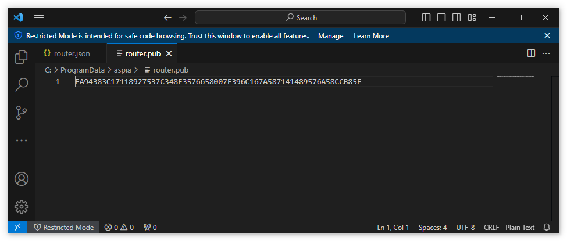Click the Manage link in banner
Screen dimensions: 567x241
[x=330, y=36]
